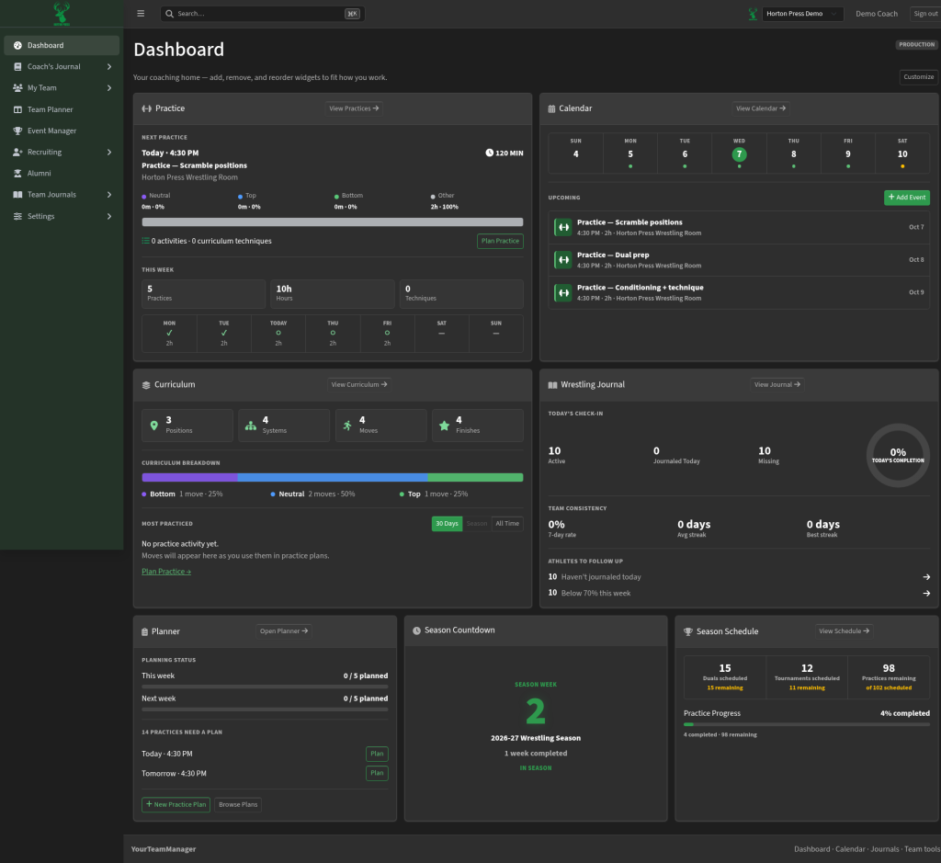Image resolution: width=941 pixels, height=863 pixels.
Task: Click the Plan Practice button in Practice widget
Action: click(x=500, y=241)
